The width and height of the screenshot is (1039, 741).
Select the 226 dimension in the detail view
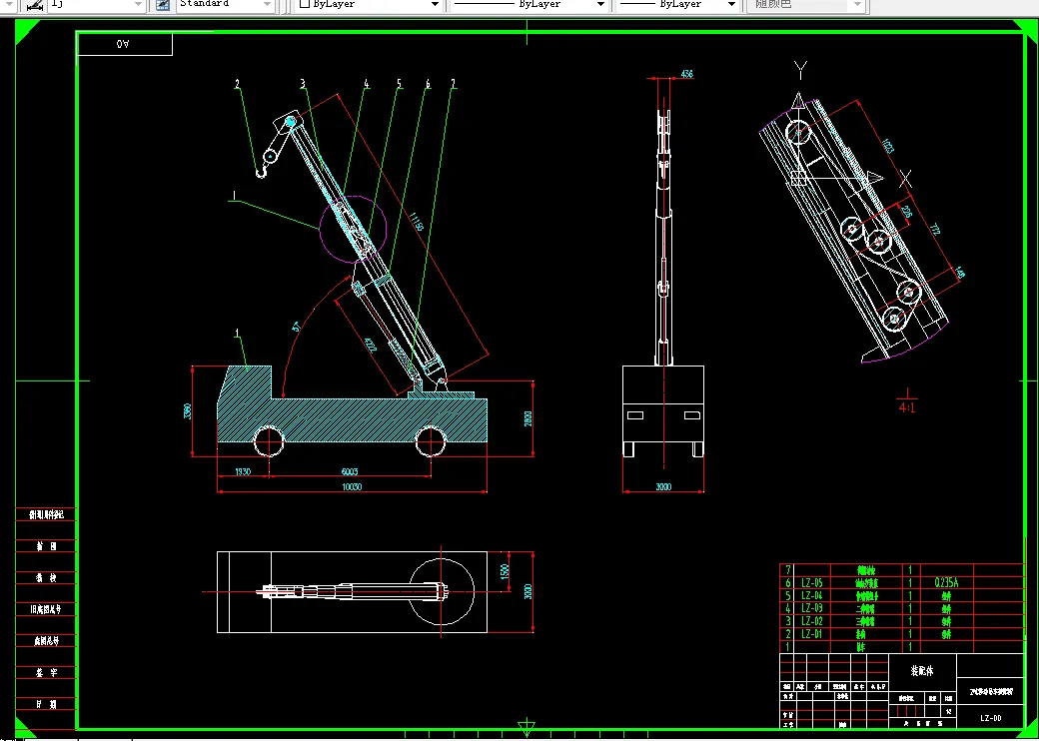point(906,213)
